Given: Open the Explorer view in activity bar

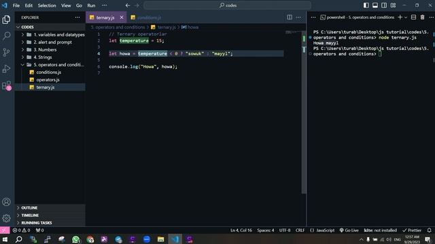Looking at the screenshot, I should click(6, 20).
